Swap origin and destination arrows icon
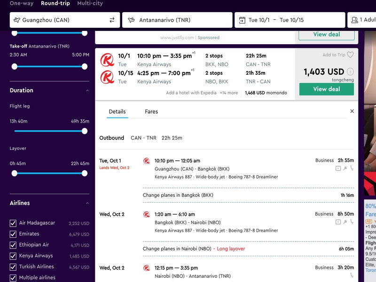The height and width of the screenshot is (282, 376). (x=112, y=20)
